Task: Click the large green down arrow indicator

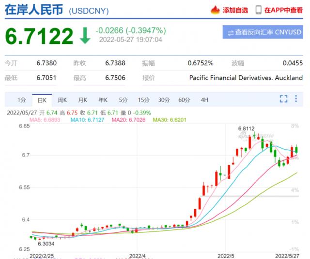Action: click(85, 36)
